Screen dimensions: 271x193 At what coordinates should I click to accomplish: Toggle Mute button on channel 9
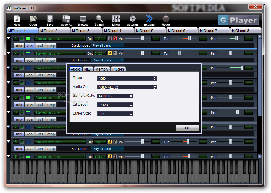pos(110,156)
